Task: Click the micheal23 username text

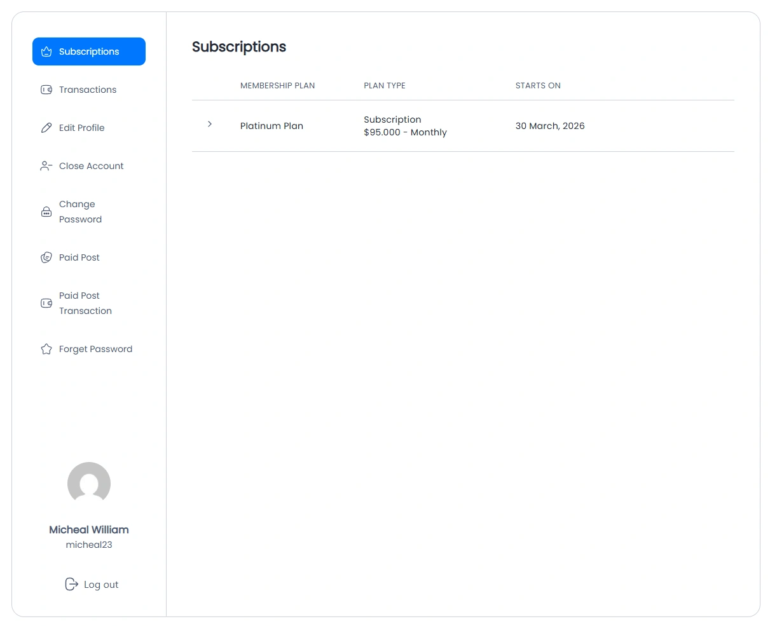Action: (88, 544)
